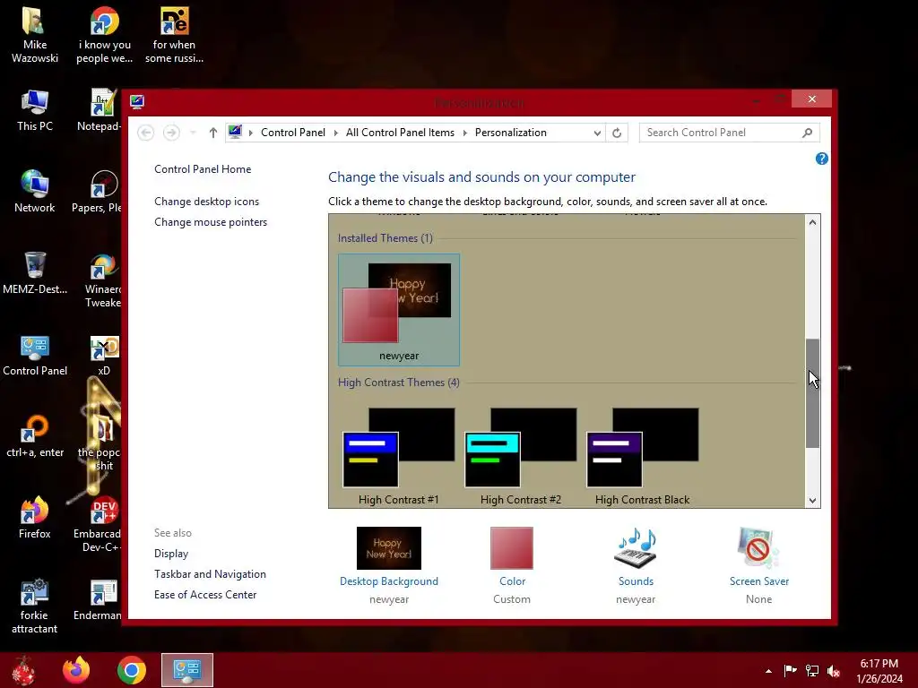Image resolution: width=918 pixels, height=688 pixels.
Task: Open the xD desktop shortcut
Action: tap(104, 355)
